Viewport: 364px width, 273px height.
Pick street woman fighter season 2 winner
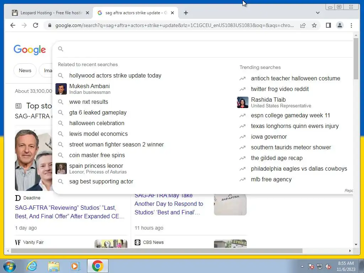point(117,145)
